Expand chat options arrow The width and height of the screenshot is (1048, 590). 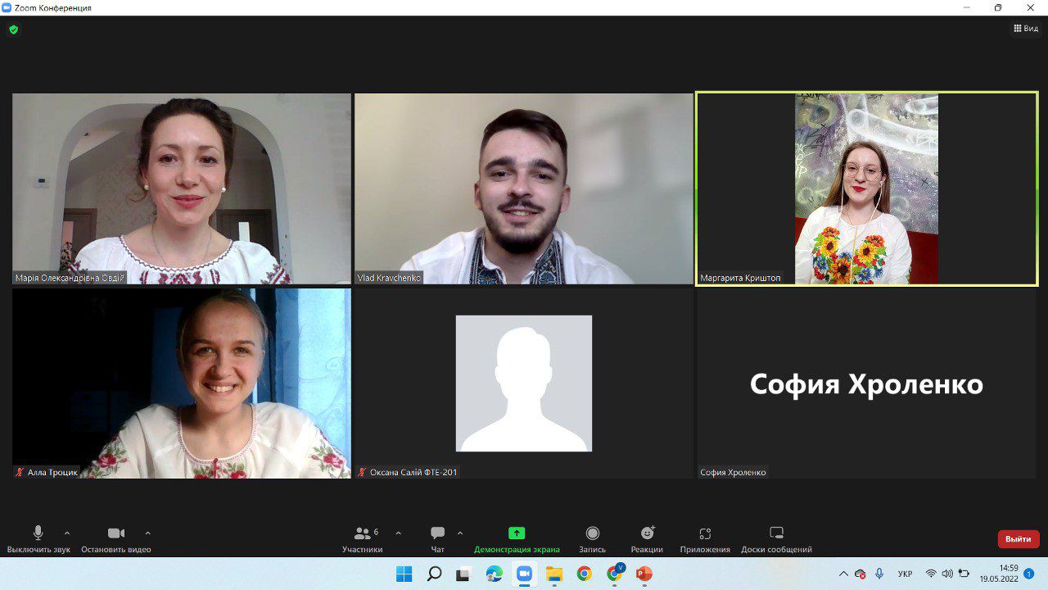pos(459,533)
